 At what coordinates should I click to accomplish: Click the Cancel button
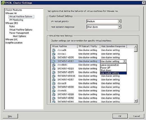coord(136,116)
